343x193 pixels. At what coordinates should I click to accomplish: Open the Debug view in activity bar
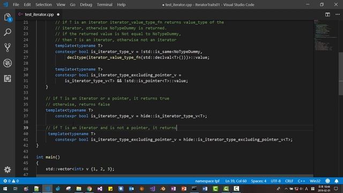(8, 63)
